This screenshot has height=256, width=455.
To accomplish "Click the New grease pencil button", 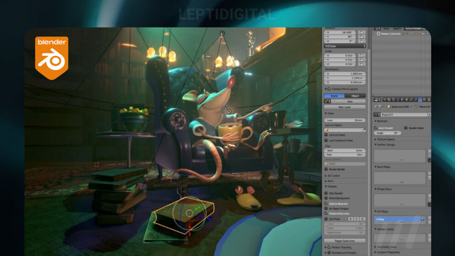I will (x=348, y=101).
